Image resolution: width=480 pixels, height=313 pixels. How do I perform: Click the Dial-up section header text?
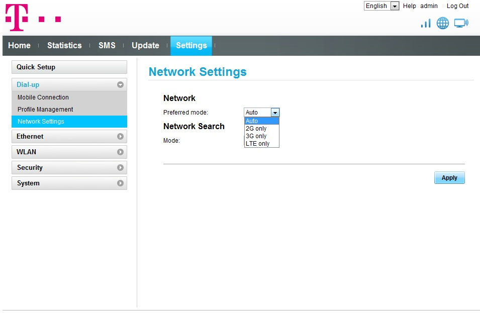click(x=28, y=85)
